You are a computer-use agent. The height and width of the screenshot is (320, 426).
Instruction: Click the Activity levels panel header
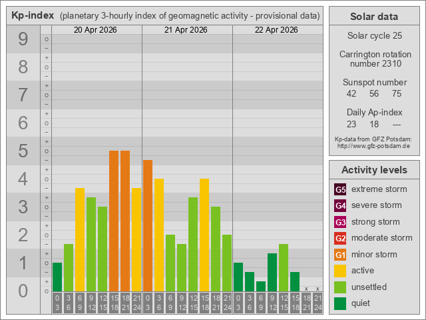pyautogui.click(x=373, y=170)
